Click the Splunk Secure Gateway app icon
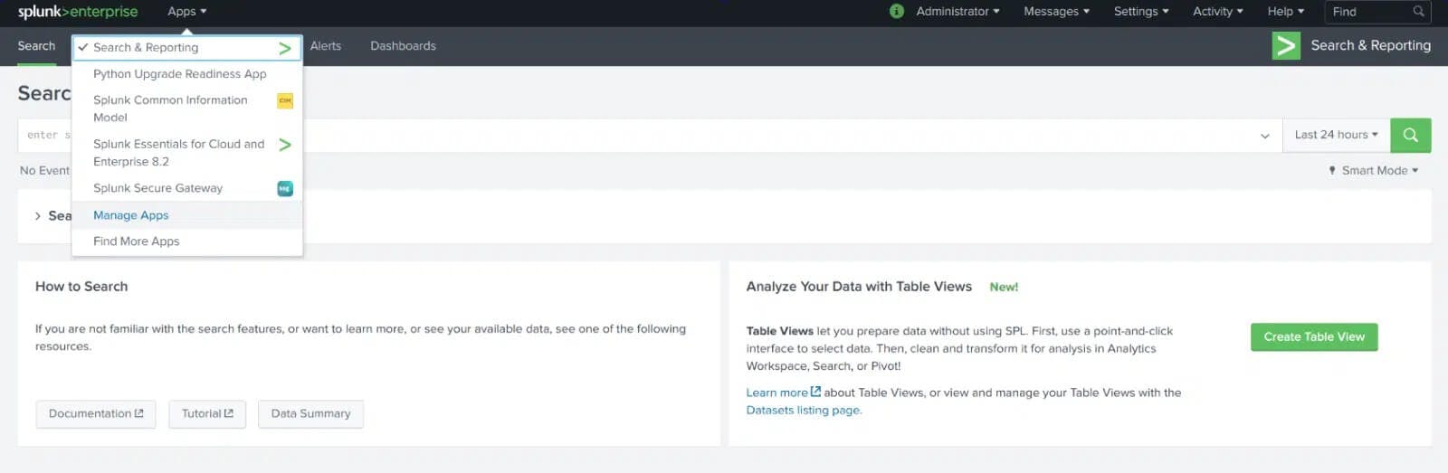1448x473 pixels. pos(285,189)
